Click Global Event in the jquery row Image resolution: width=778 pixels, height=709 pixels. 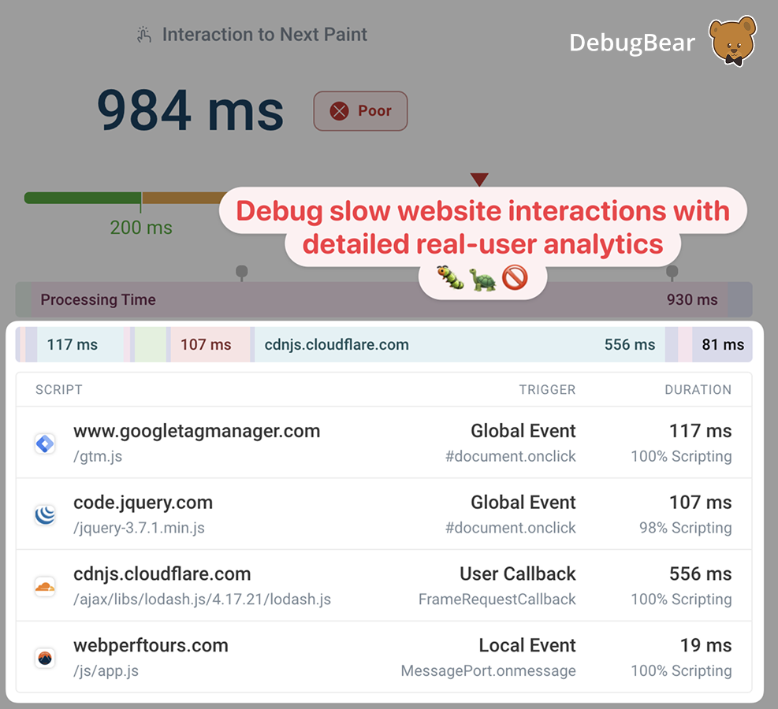pos(523,503)
